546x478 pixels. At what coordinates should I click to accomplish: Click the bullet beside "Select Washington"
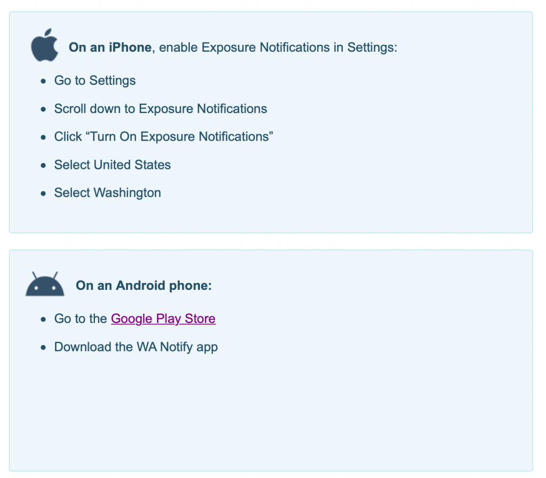44,193
